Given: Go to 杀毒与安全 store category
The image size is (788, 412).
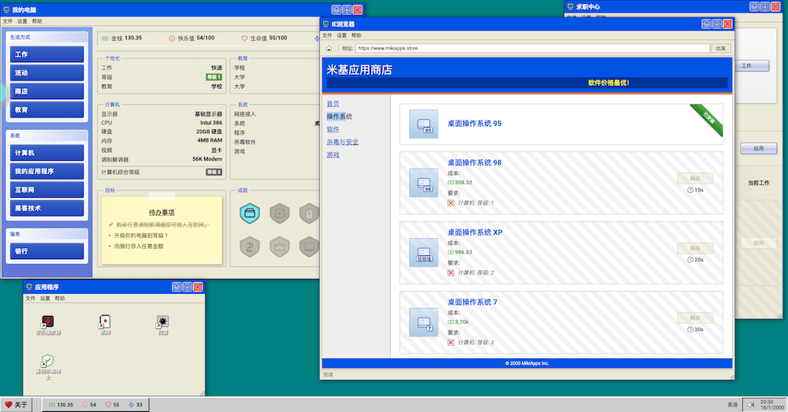Looking at the screenshot, I should point(342,142).
